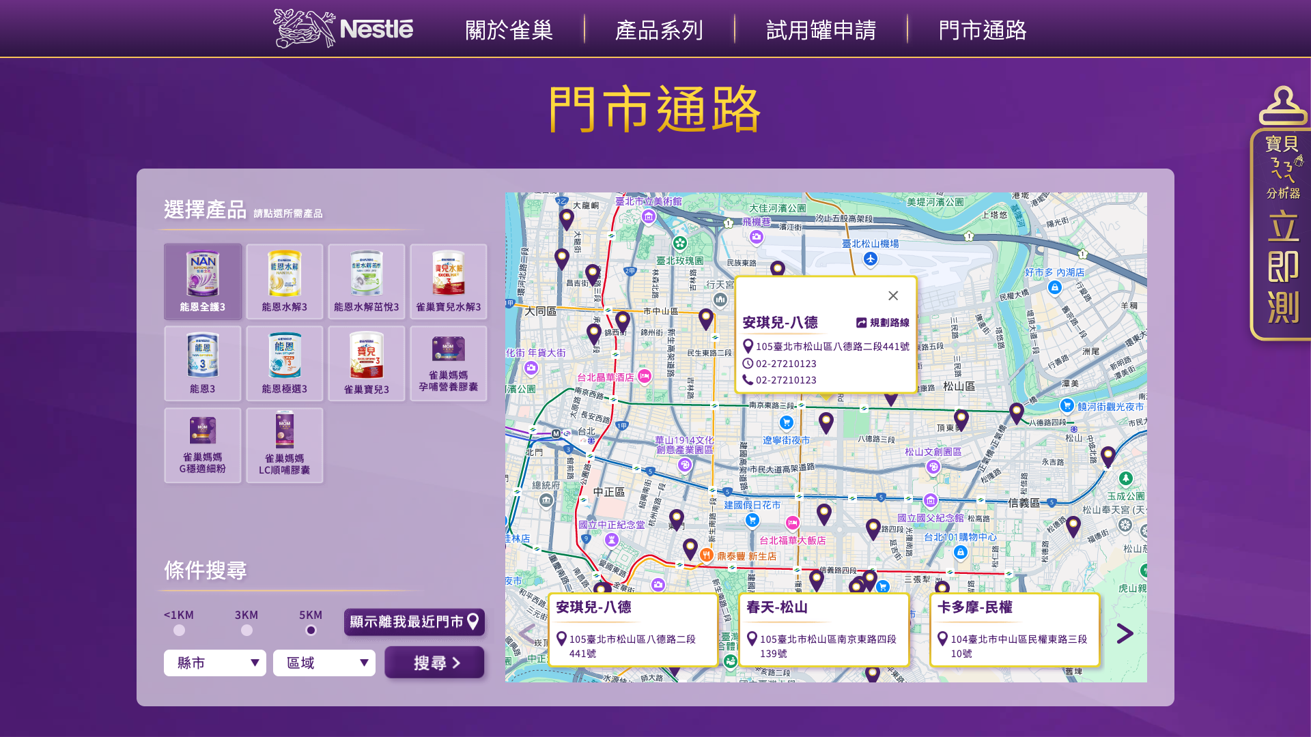Click the Nestlé logo
This screenshot has width=1311, height=737.
coord(343,29)
